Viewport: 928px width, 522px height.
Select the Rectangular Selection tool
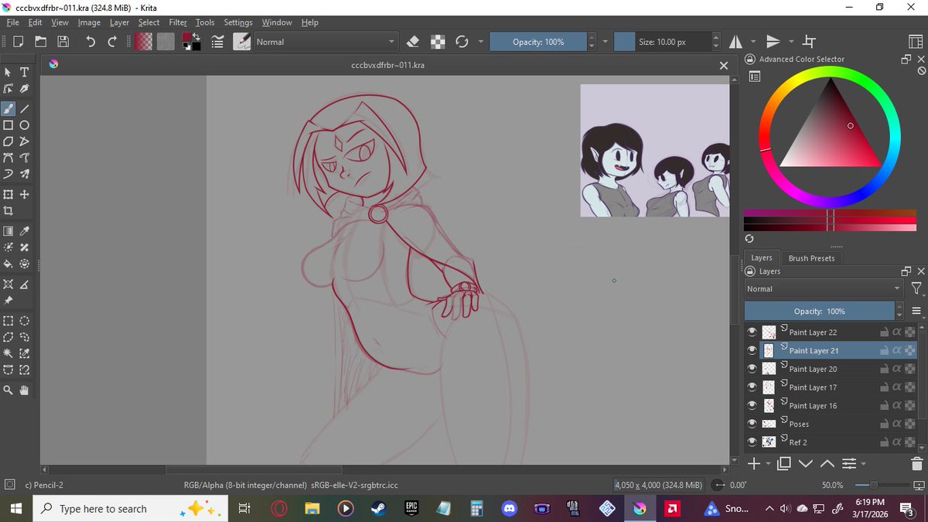tap(9, 320)
